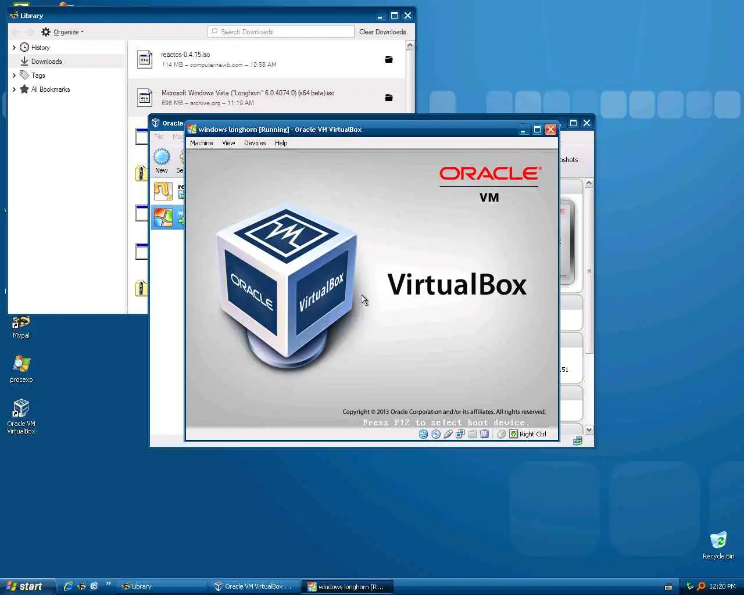
Task: Click the Search Downloads field
Action: pos(281,32)
